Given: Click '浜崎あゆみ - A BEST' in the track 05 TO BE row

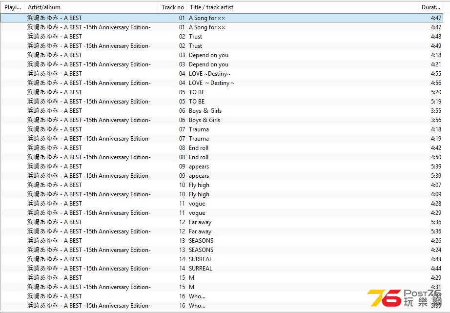Looking at the screenshot, I should 55,92.
